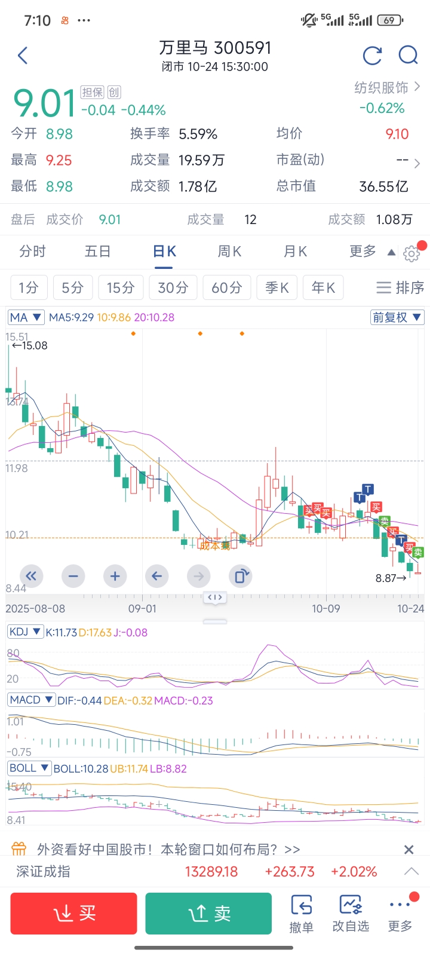Select the 30分 period option
Screen dimensions: 430x956
173,288
